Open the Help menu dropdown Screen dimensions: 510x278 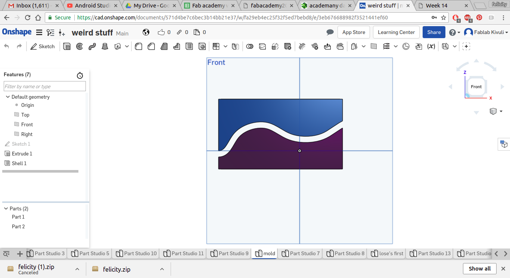click(454, 33)
